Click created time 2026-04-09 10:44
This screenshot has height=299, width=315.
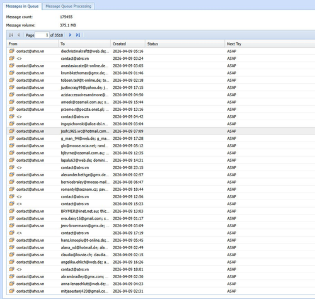(x=128, y=189)
